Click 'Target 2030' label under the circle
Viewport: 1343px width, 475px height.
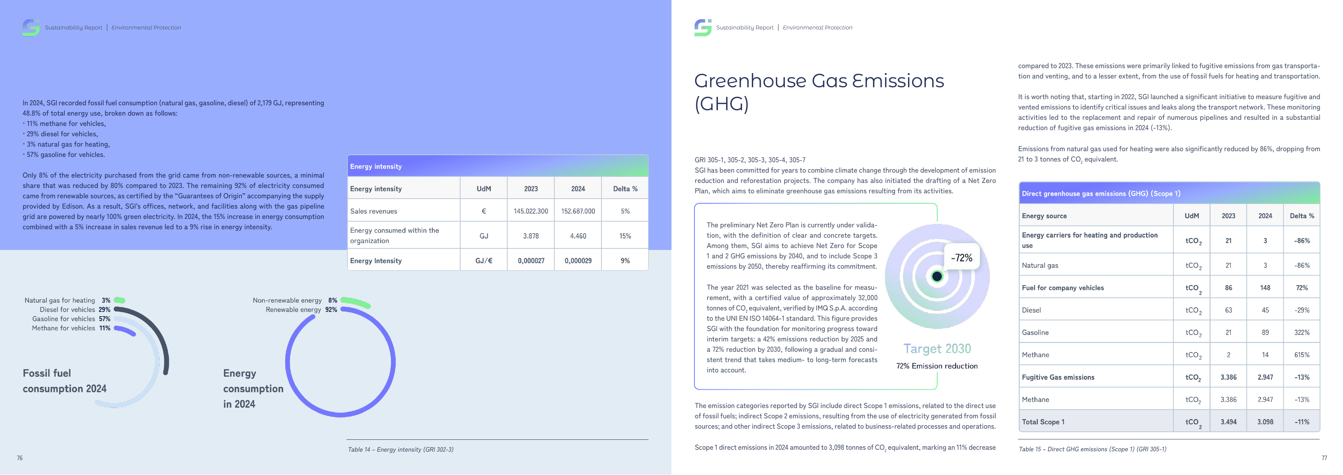tap(937, 348)
